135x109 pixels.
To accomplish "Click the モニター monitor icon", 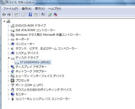I will (x=13, y=94).
